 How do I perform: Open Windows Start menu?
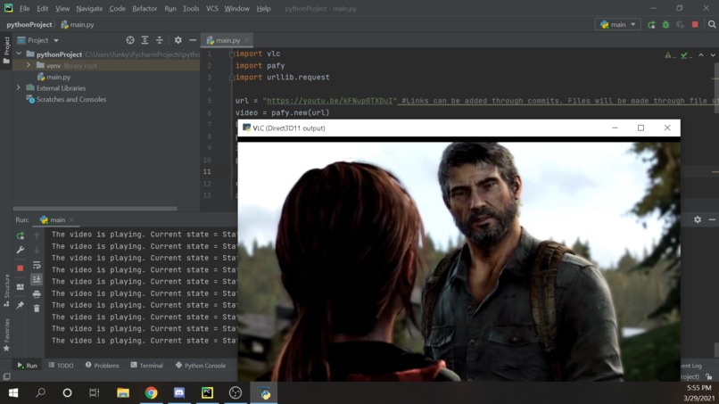[13, 393]
